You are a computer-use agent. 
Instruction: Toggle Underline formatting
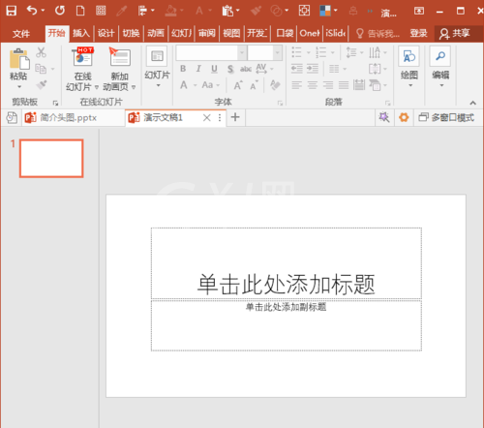pyautogui.click(x=214, y=69)
